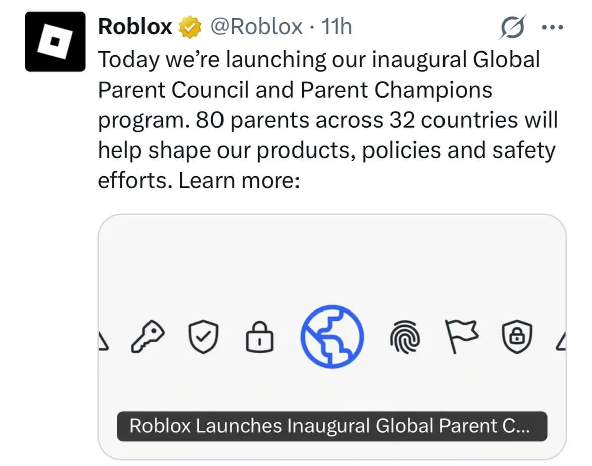592x466 pixels.
Task: Open the @Roblox handle link
Action: pos(256,26)
